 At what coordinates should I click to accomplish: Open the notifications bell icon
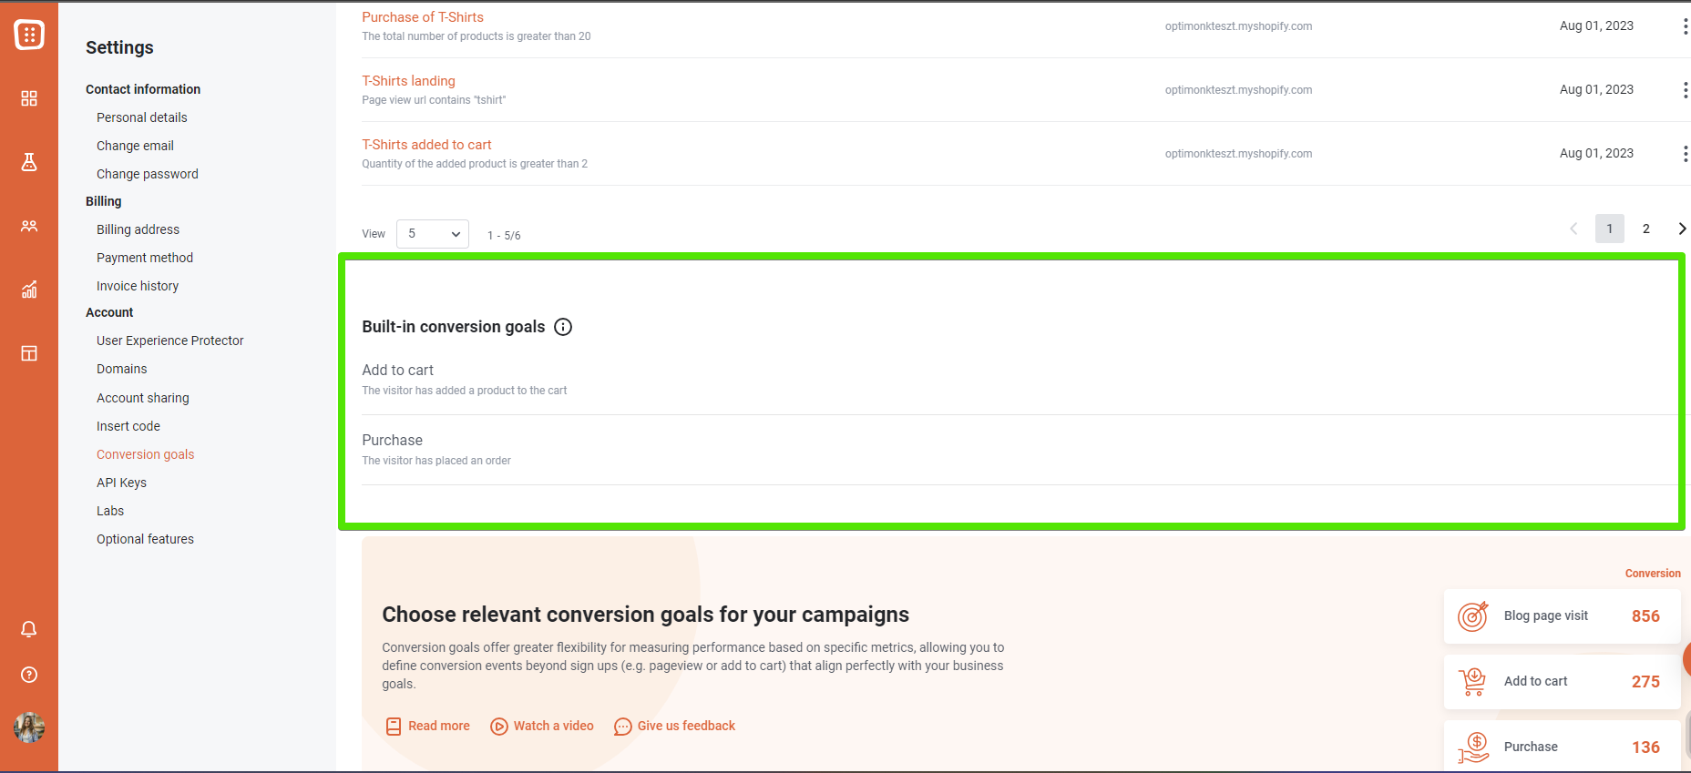click(29, 629)
